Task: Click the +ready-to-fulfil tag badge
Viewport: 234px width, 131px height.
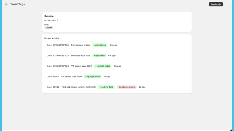Action: [106, 87]
